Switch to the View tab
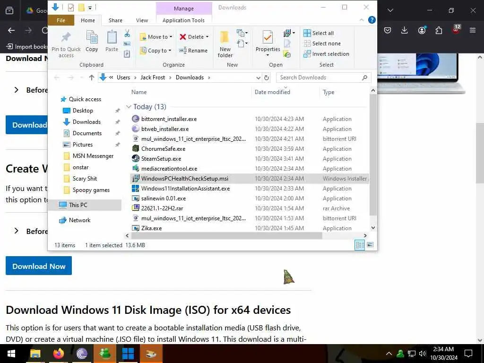Screen dimensions: 484x363 click(142, 20)
